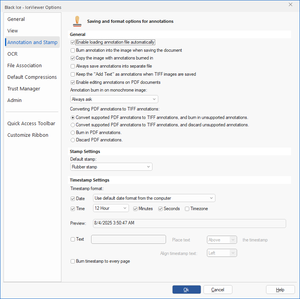Image resolution: width=300 pixels, height=299 pixels.
Task: Close the IceViewer Options dialog
Action: [290, 5]
